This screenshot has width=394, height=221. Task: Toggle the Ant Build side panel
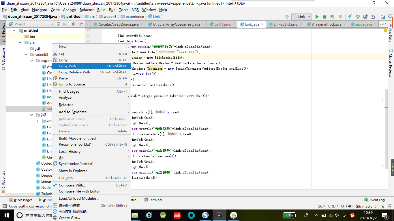[x=391, y=33]
